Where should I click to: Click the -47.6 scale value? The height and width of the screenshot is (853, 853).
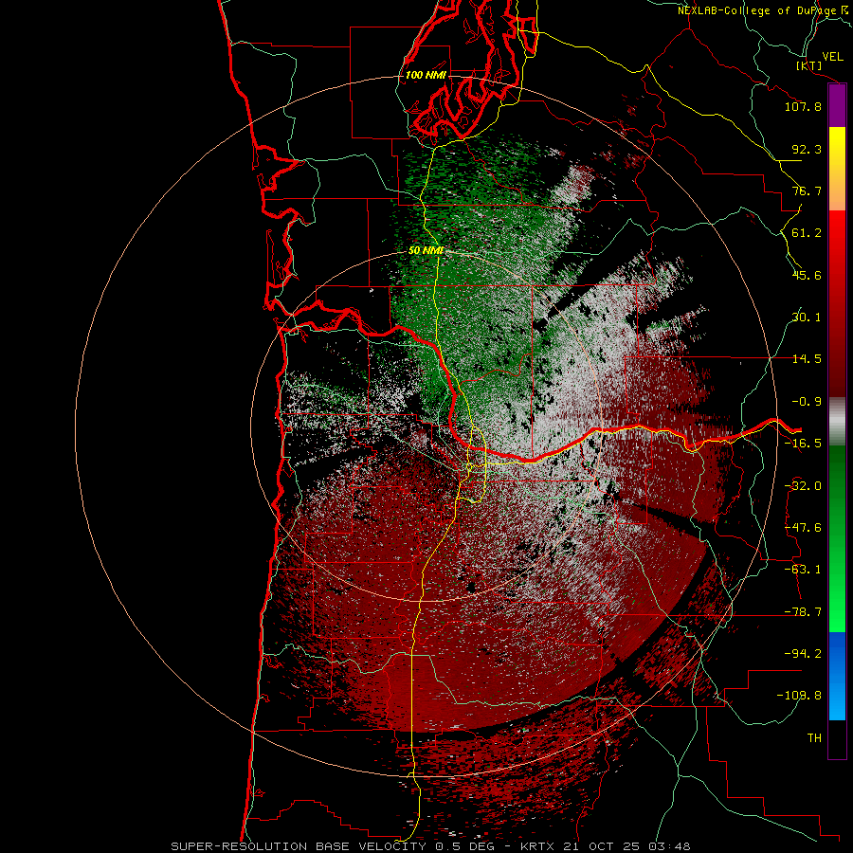click(803, 528)
